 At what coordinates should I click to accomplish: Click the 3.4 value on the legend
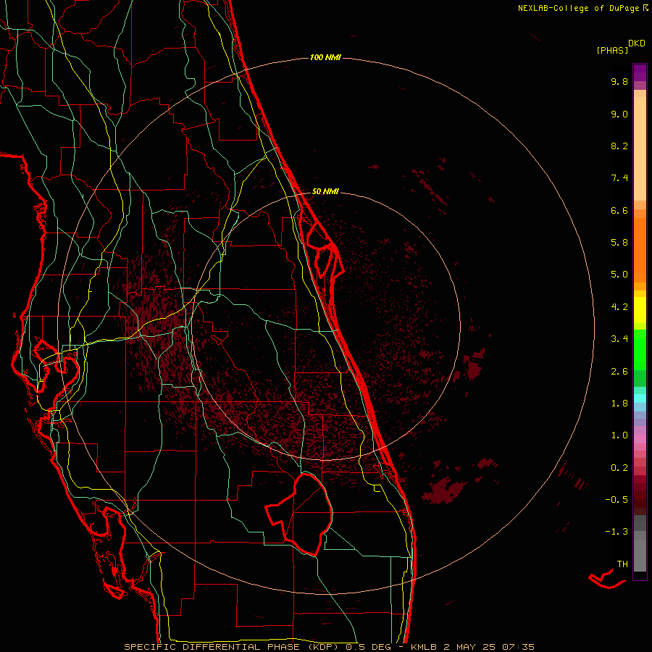(619, 339)
